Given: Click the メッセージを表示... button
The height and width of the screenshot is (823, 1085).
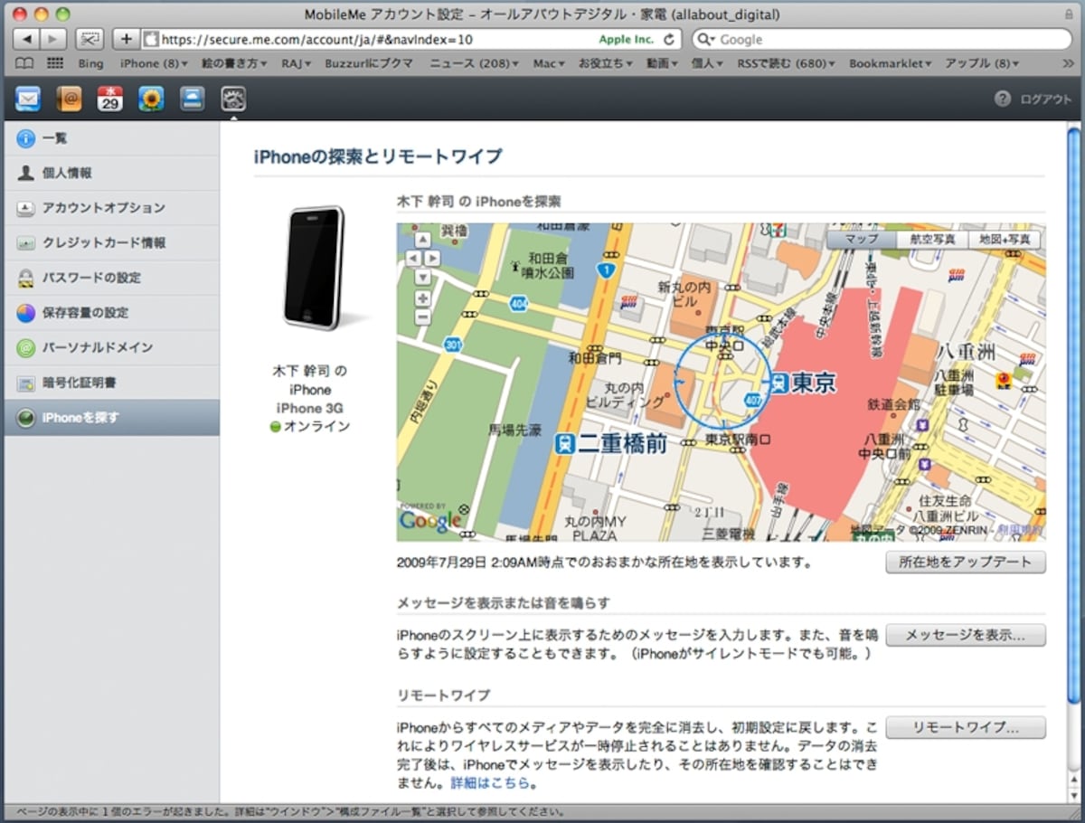Looking at the screenshot, I should 965,635.
